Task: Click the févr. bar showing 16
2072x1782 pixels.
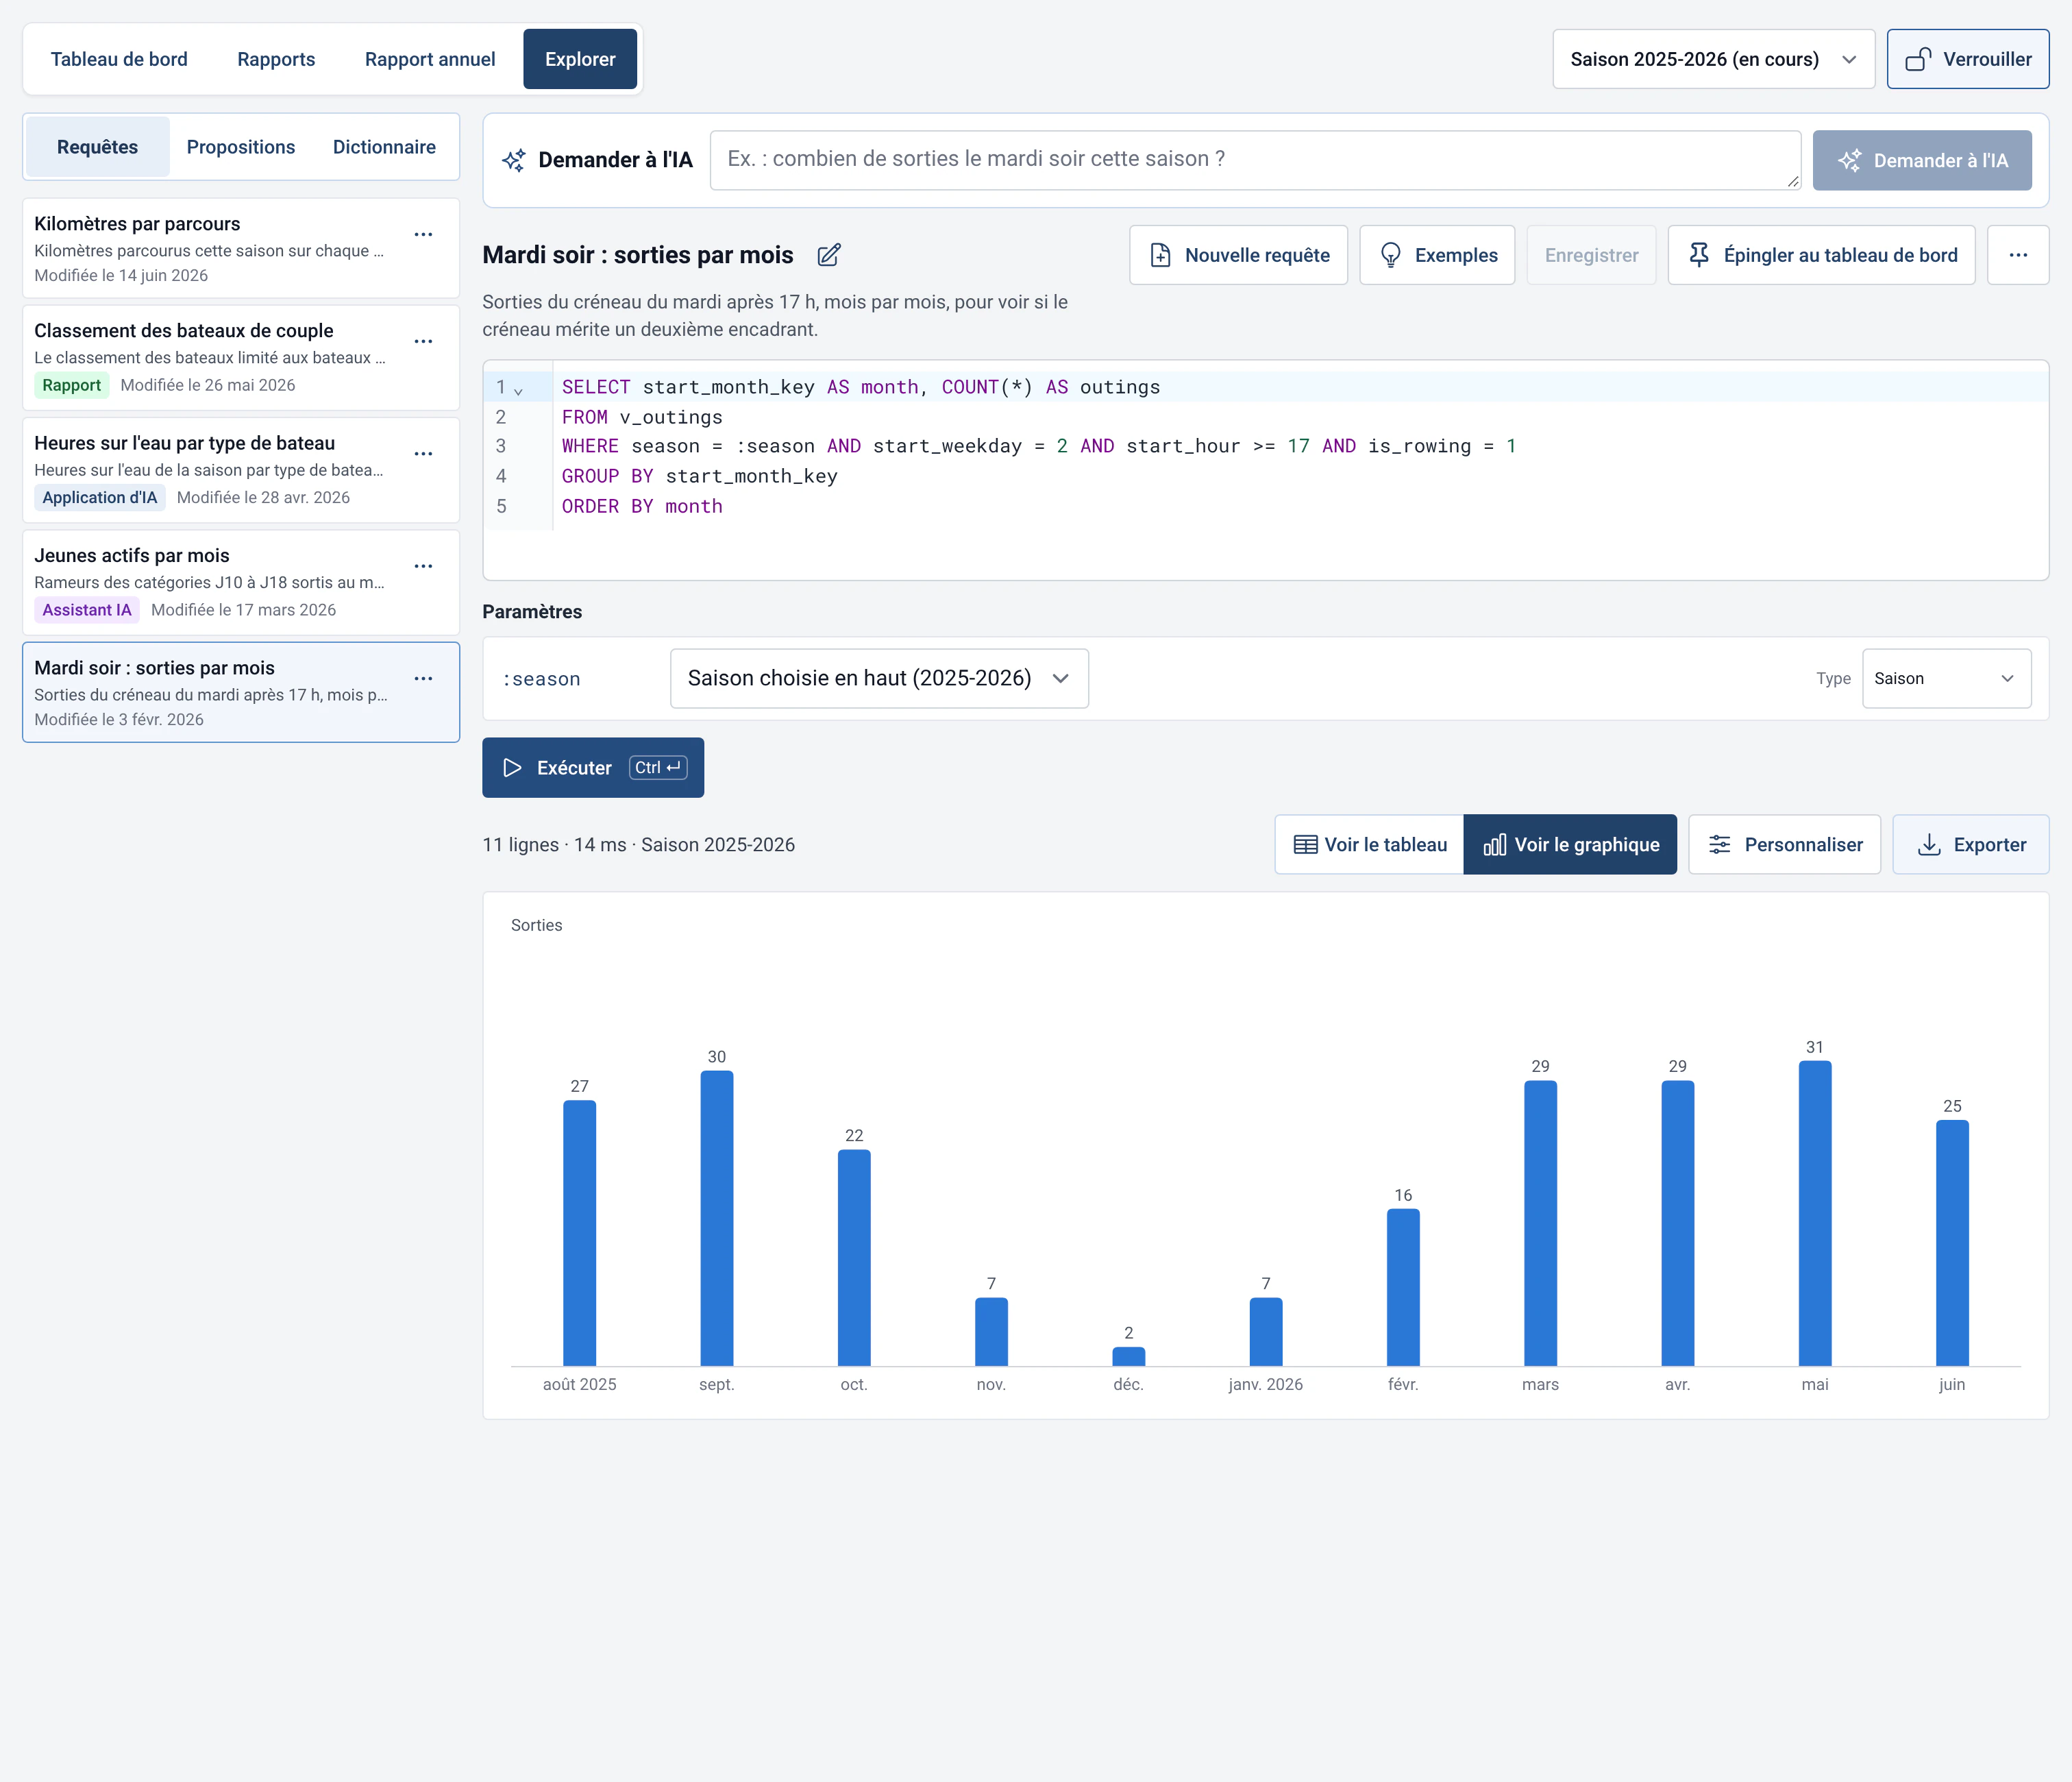Action: [x=1403, y=1286]
